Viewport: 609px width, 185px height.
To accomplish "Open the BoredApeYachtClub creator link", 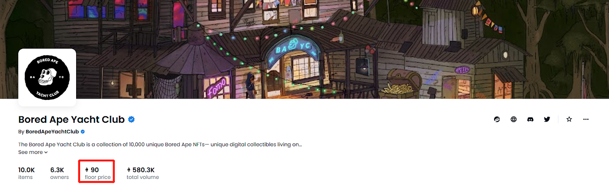I will coord(52,132).
